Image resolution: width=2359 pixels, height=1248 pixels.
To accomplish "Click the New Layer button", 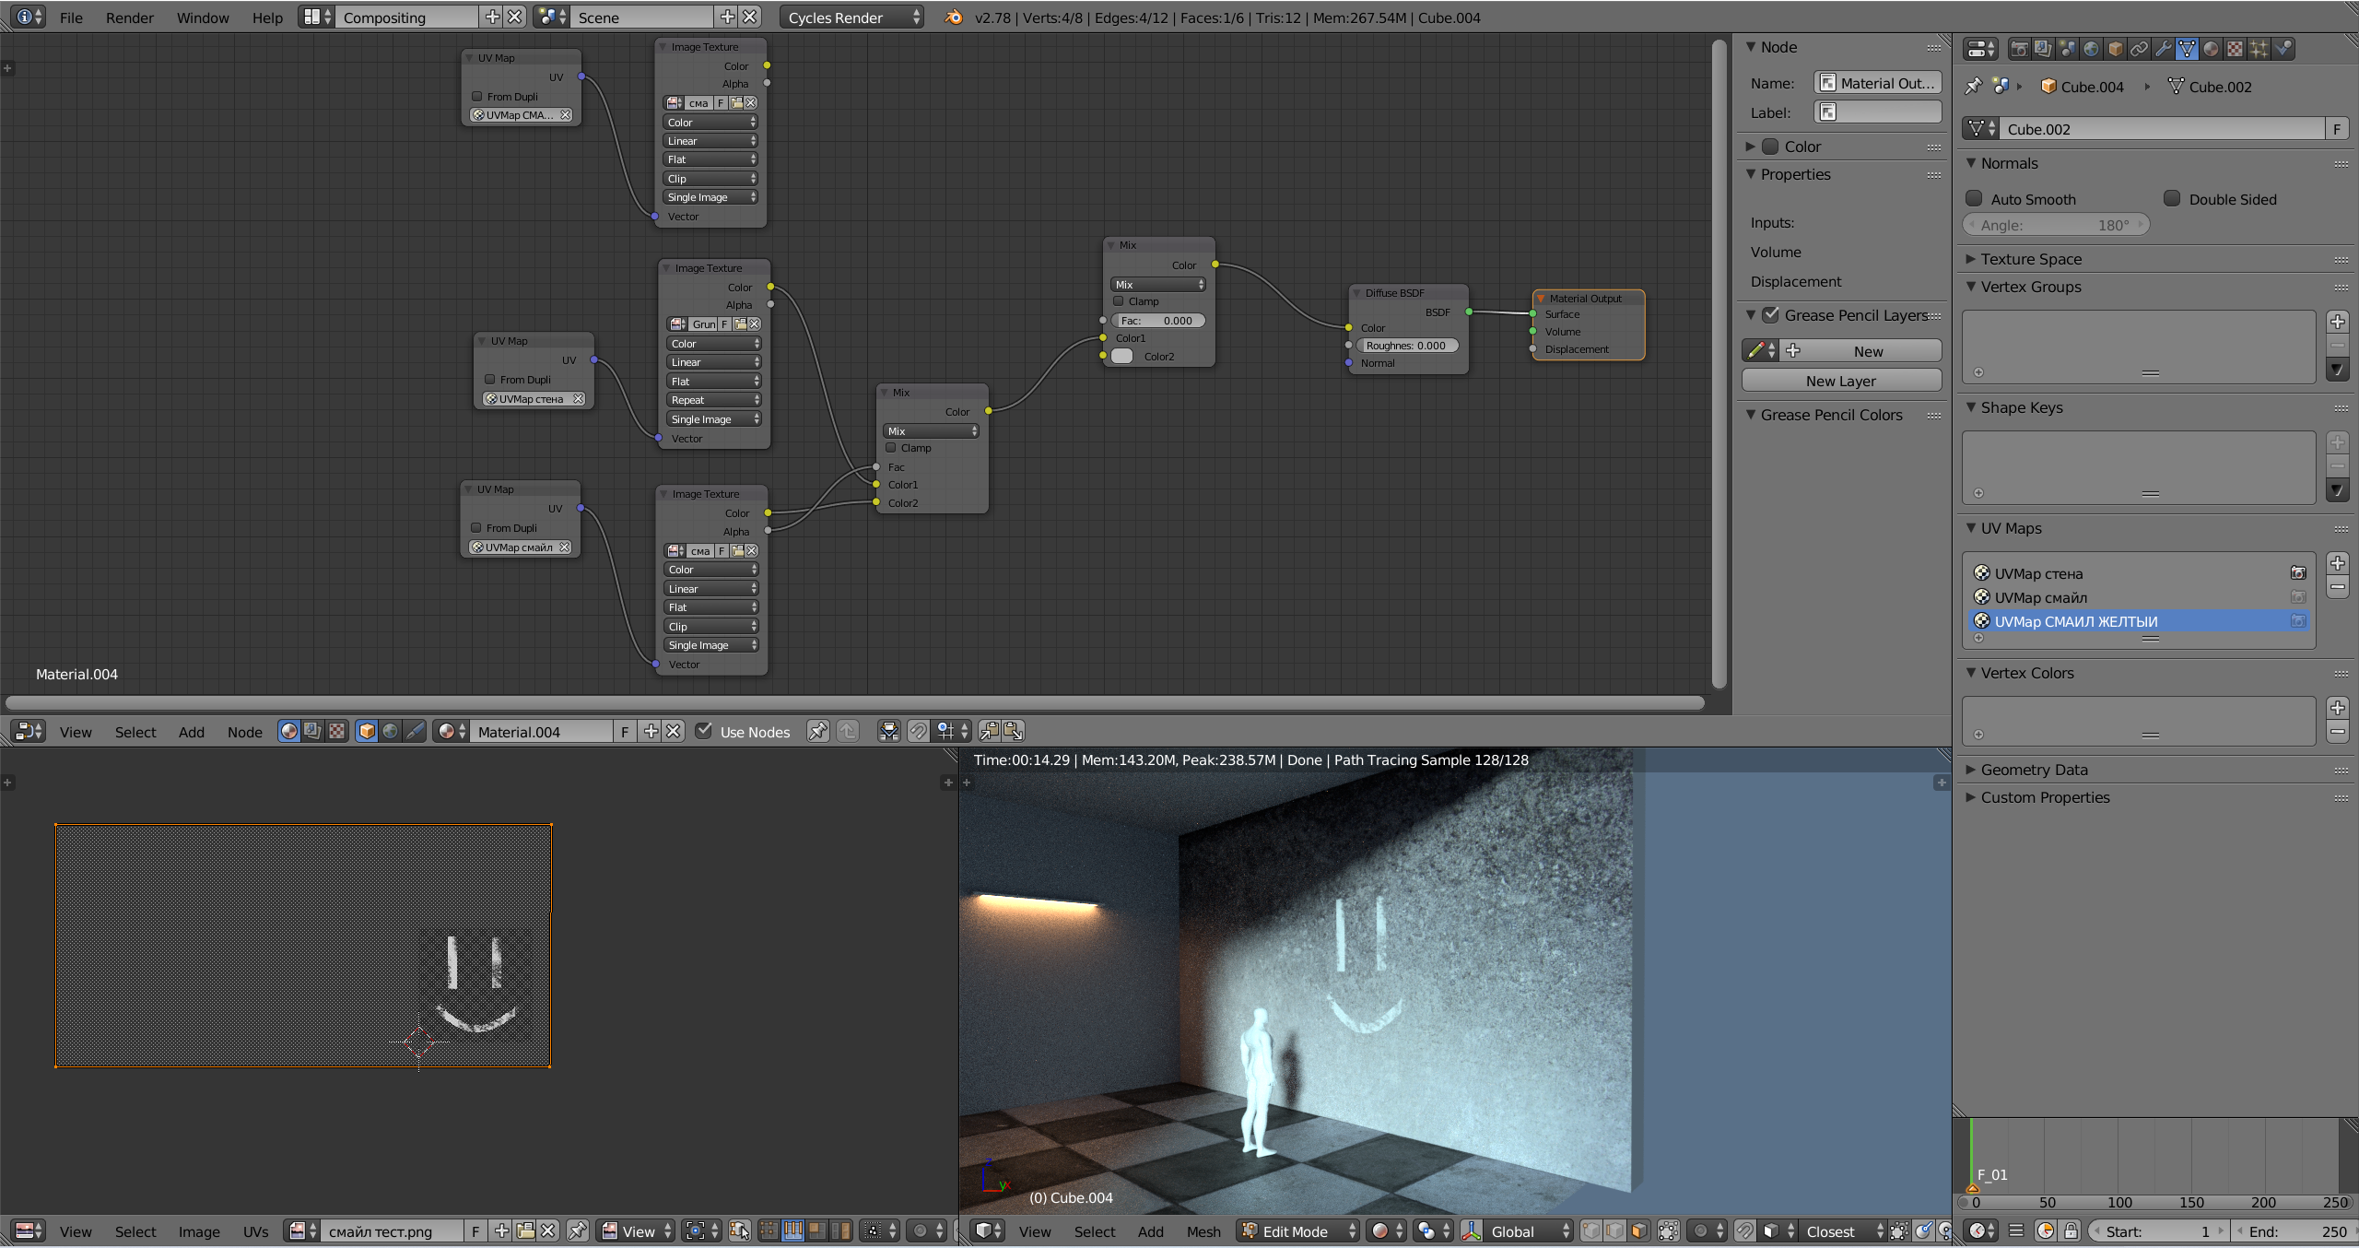I will click(x=1840, y=381).
